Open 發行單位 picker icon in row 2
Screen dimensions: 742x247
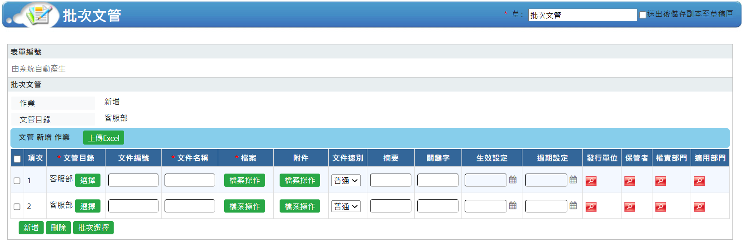click(x=591, y=207)
